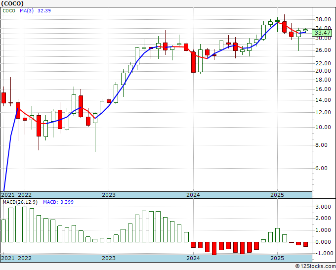Viewport: 336px width, 270px height.
Task: Click the current price tag 33.47
Action: tap(323, 33)
